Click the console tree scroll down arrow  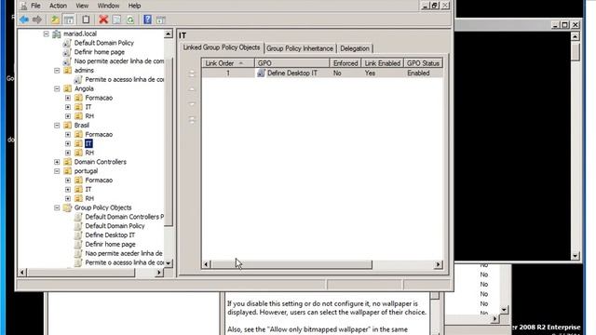(x=168, y=262)
